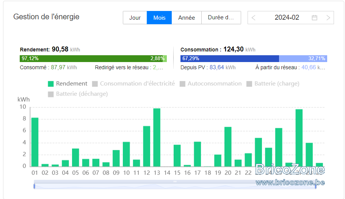Screen dimensions: 345x199
Task: Show Batterie (décharge) series in chart
Action: tap(78, 94)
